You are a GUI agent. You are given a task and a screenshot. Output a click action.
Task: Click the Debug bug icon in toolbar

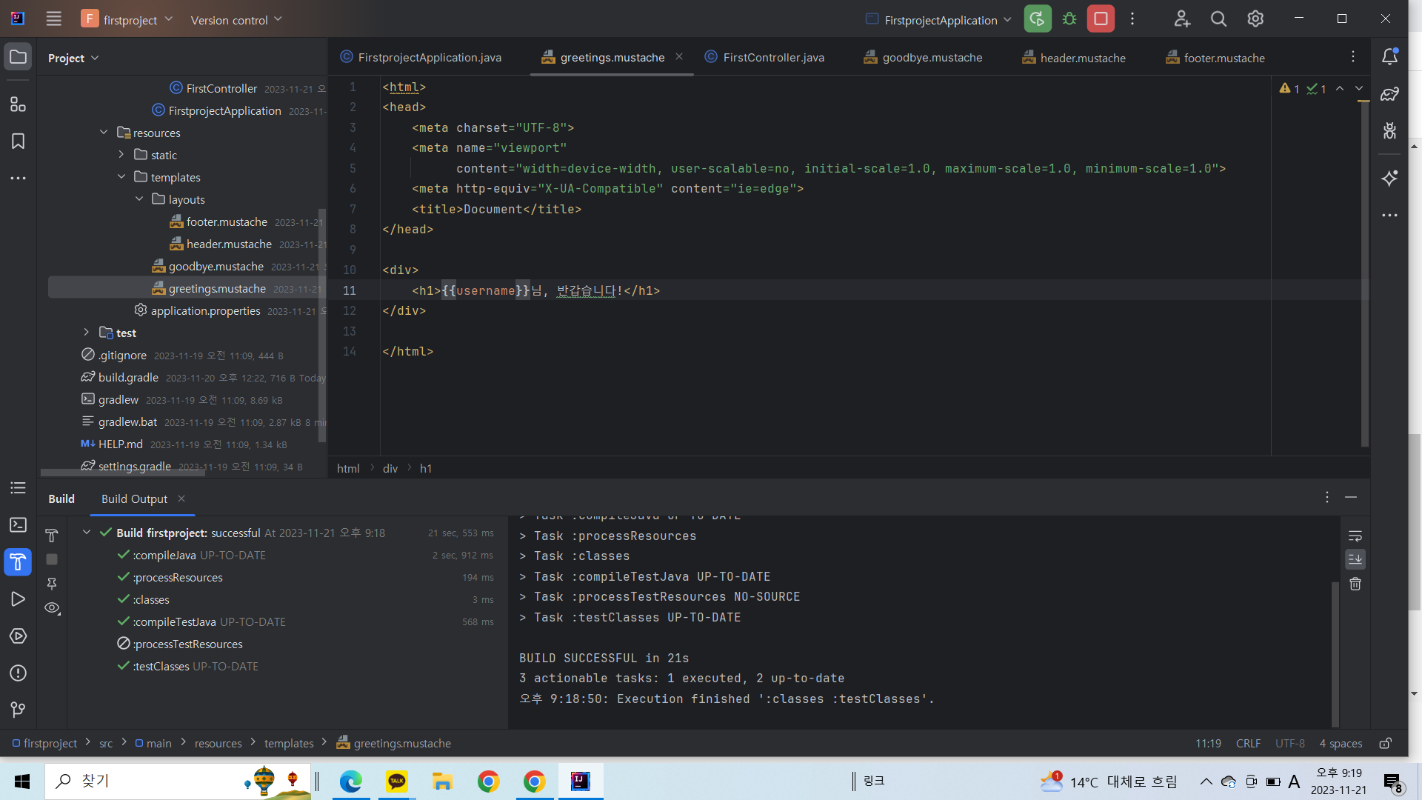click(x=1069, y=19)
